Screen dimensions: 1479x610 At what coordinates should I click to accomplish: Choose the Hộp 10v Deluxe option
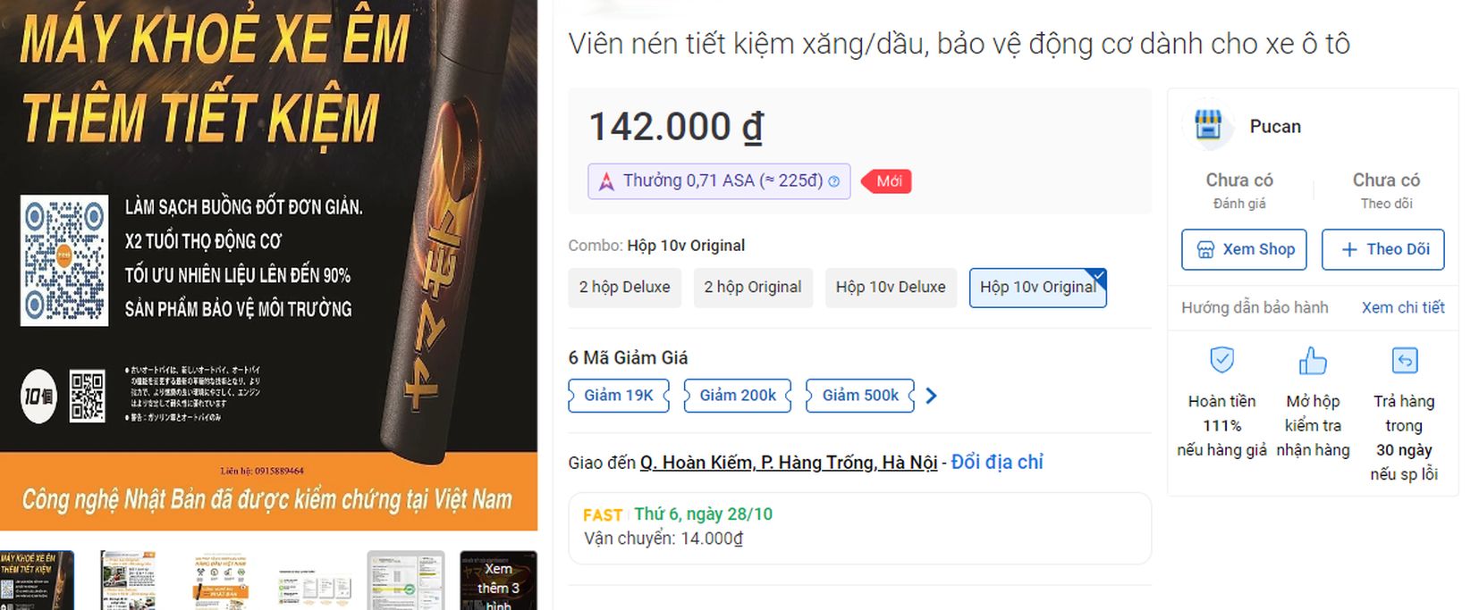(x=891, y=288)
